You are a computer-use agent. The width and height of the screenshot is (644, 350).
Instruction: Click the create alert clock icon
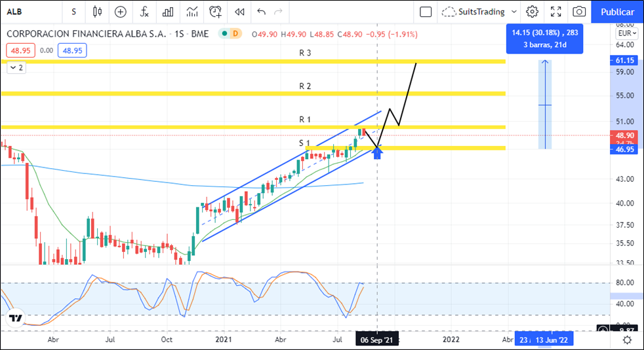(215, 12)
